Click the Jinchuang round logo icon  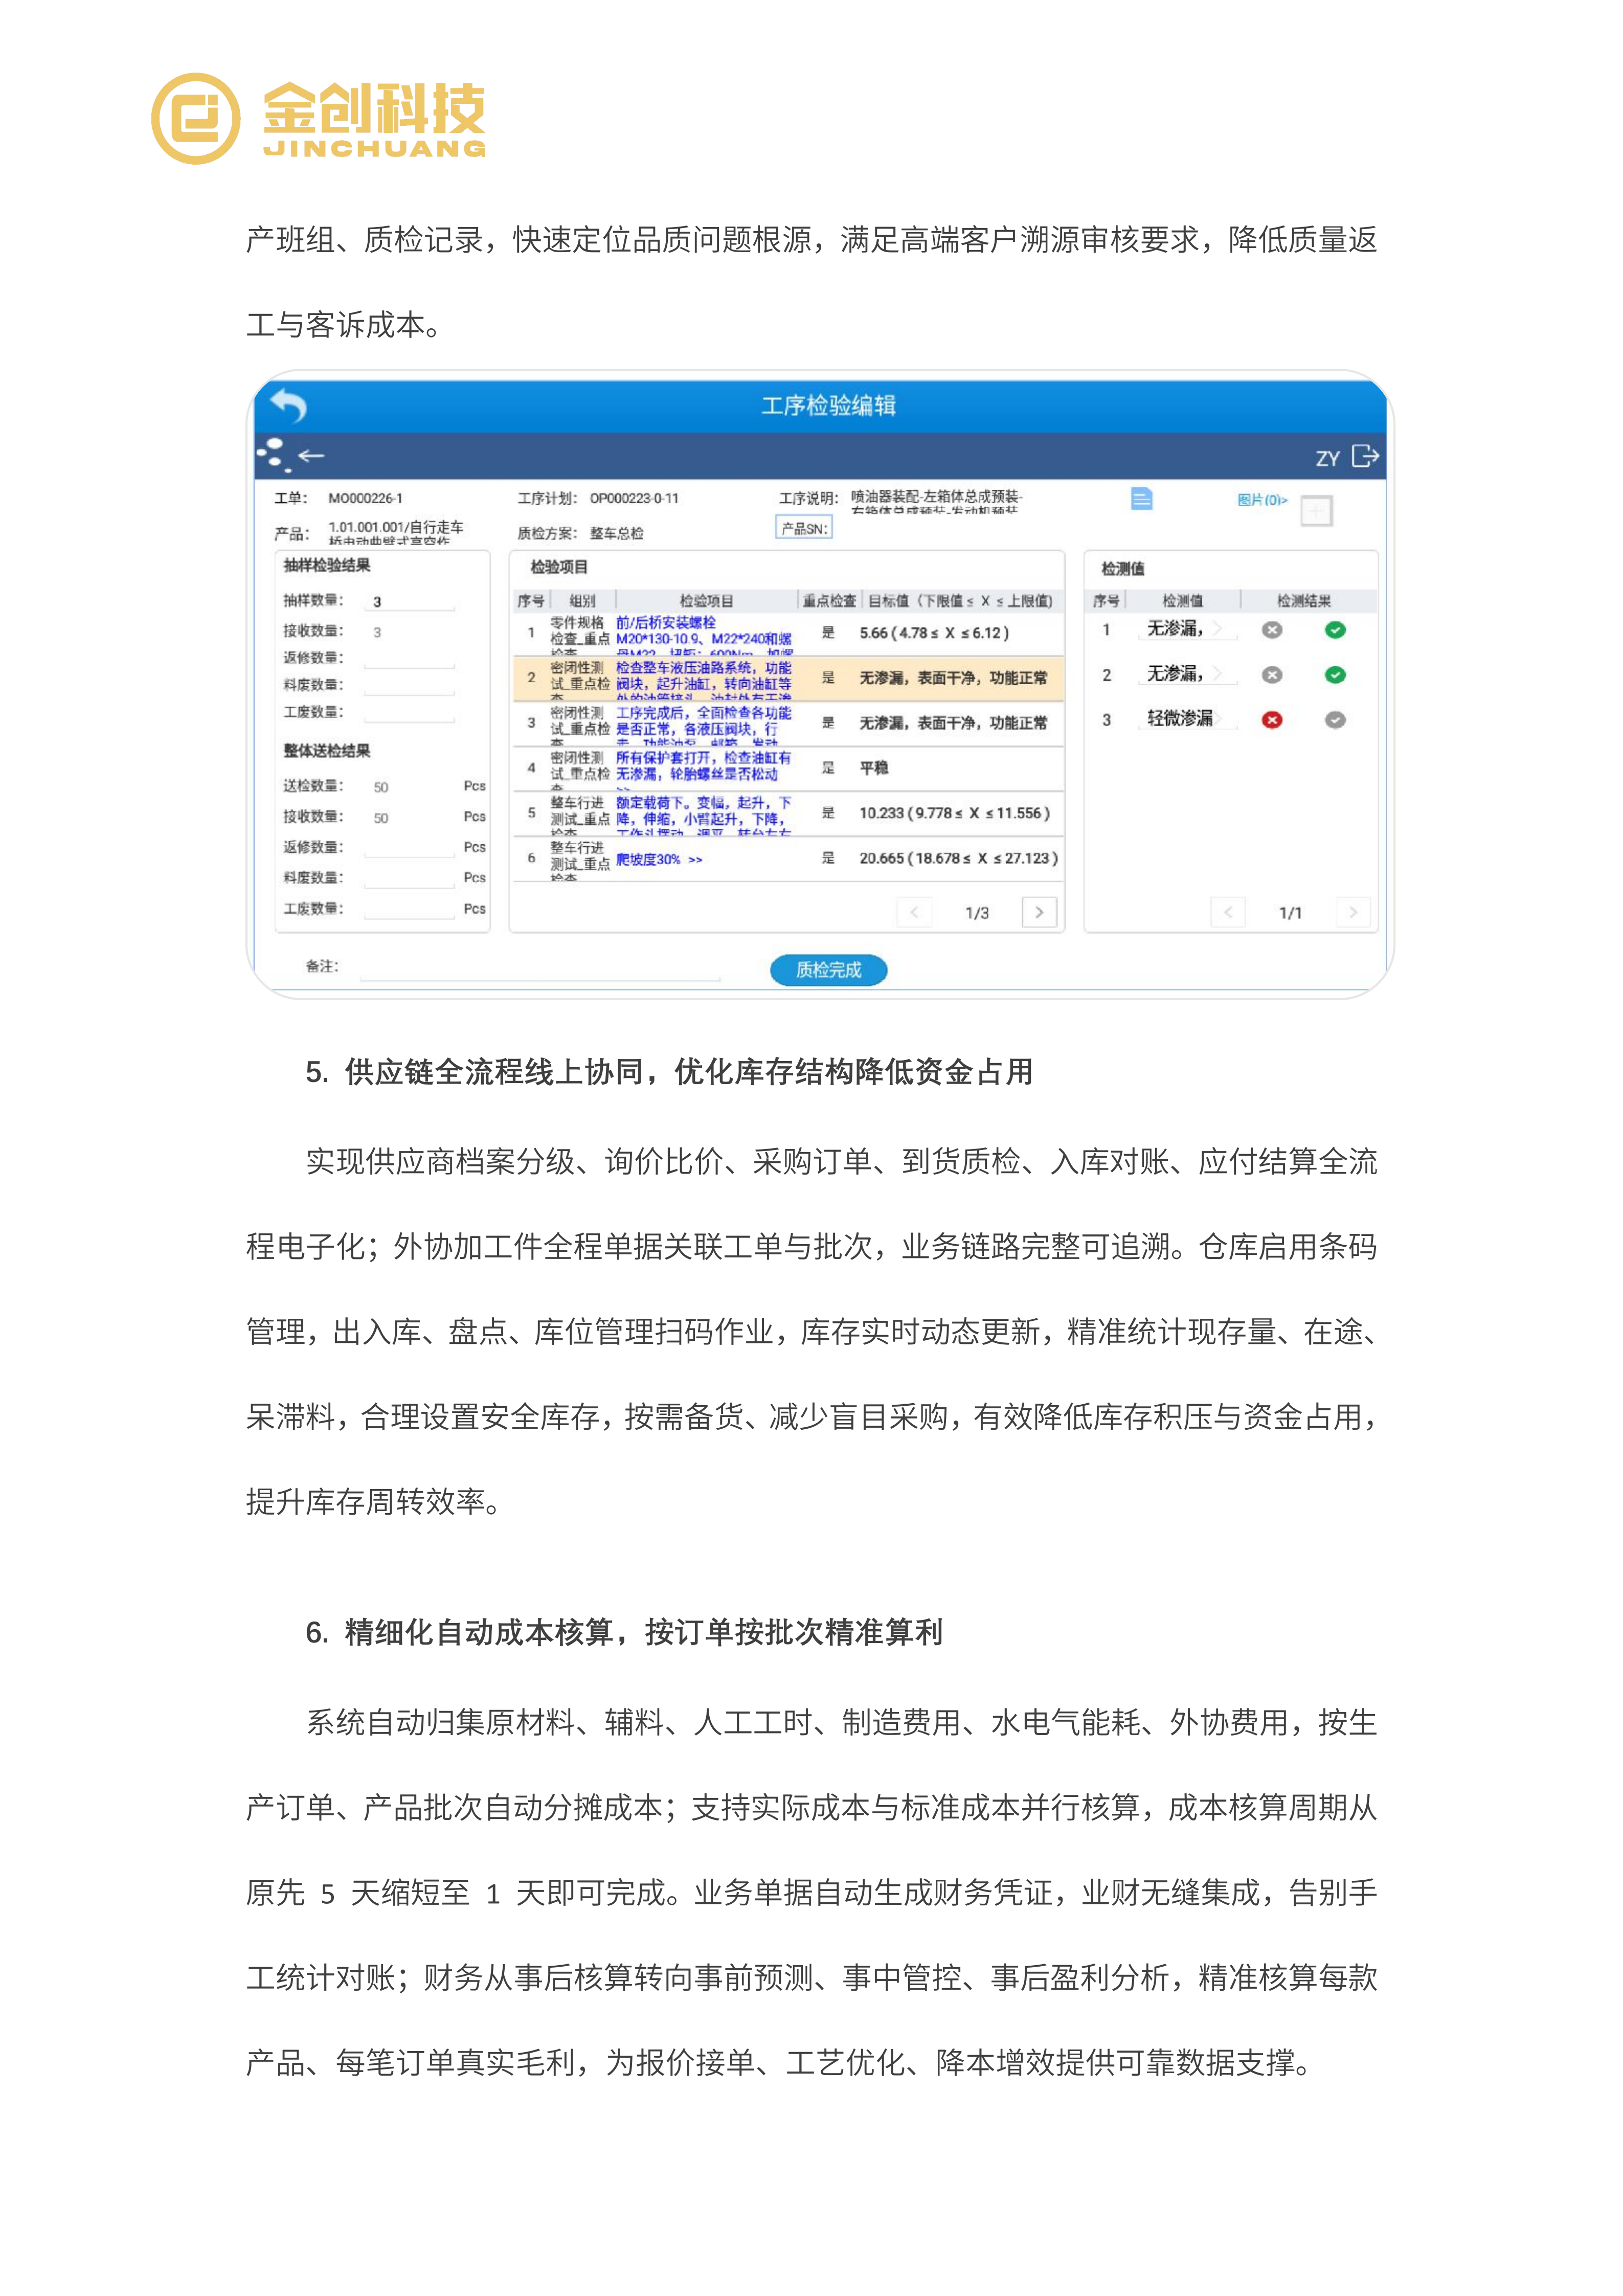[196, 118]
